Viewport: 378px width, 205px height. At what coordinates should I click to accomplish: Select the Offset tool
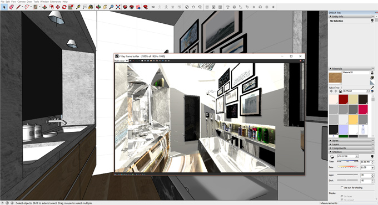click(x=51, y=7)
